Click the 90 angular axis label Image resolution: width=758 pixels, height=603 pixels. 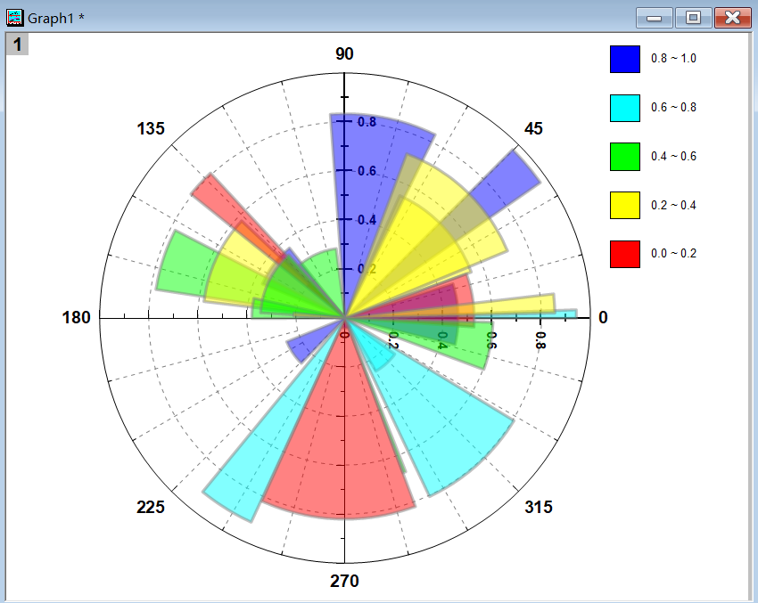[345, 53]
